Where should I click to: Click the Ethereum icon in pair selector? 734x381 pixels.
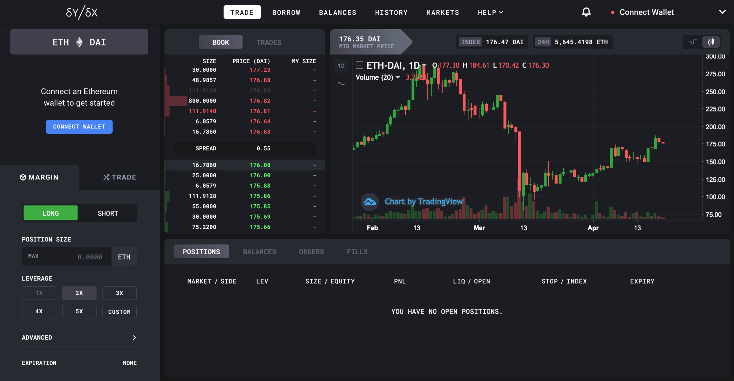(79, 42)
